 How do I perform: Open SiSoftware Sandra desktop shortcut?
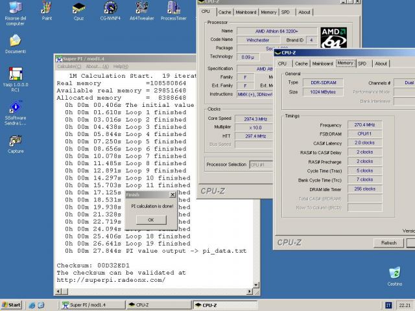pos(16,113)
